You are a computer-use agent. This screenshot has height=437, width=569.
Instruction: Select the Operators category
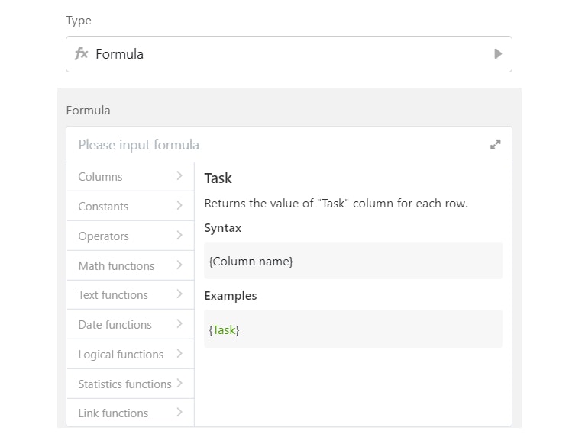(x=103, y=236)
